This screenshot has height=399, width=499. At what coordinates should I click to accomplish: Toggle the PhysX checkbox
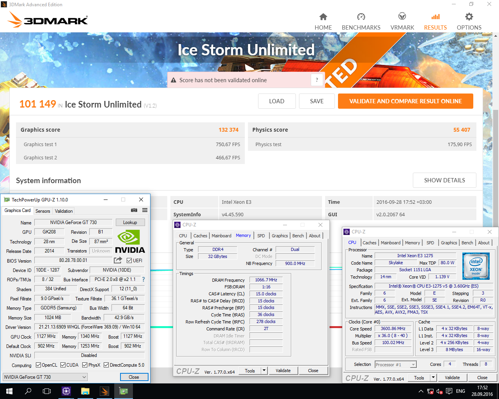(x=85, y=365)
